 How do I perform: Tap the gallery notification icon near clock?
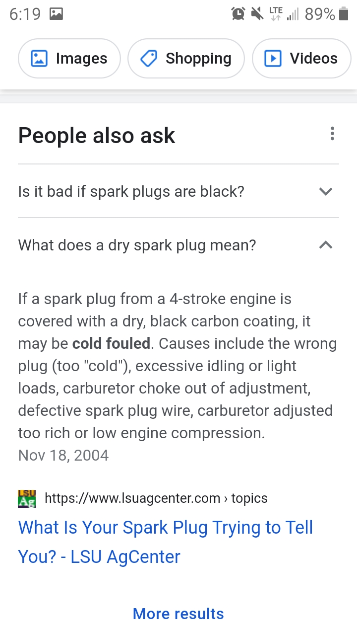(x=57, y=14)
